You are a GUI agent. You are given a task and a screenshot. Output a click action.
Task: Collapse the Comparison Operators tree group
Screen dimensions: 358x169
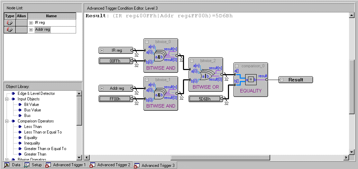point(7,121)
